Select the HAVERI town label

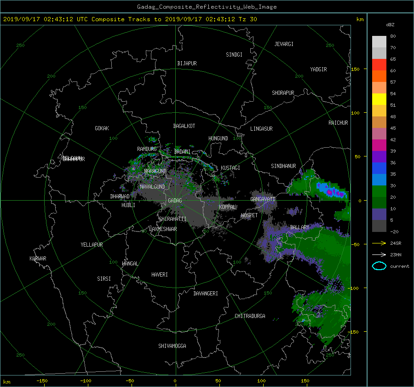point(160,275)
